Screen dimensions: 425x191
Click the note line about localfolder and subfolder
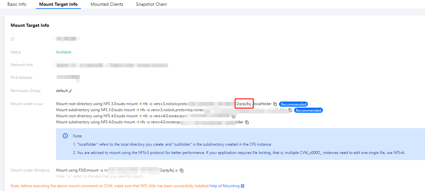172,144
